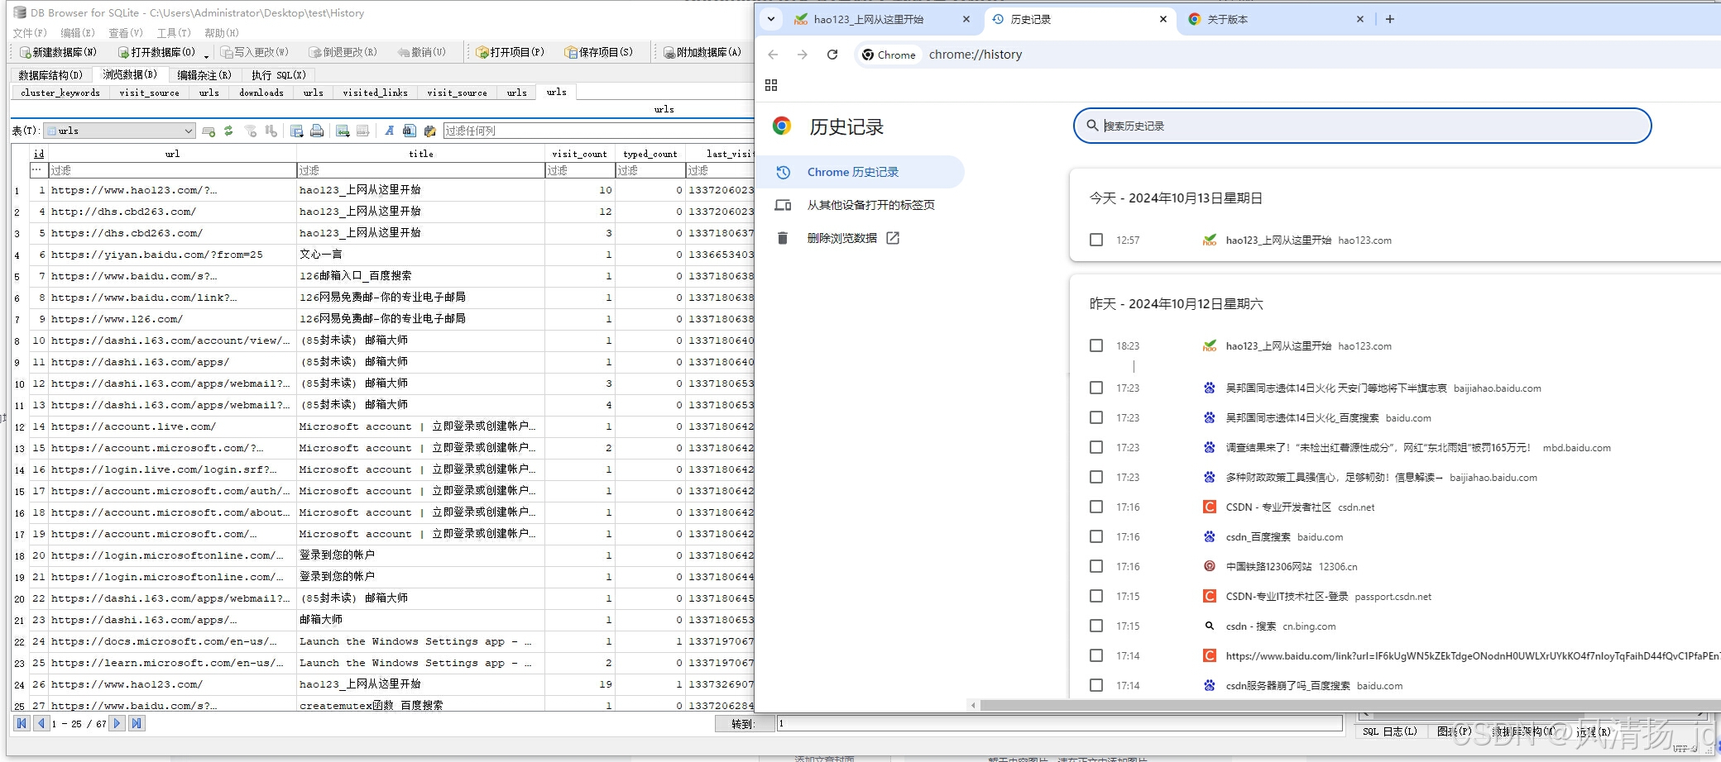The height and width of the screenshot is (762, 1721).
Task: Go to first page of records
Action: 22,723
